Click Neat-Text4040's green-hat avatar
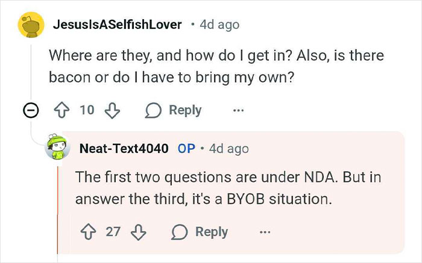 (58, 148)
